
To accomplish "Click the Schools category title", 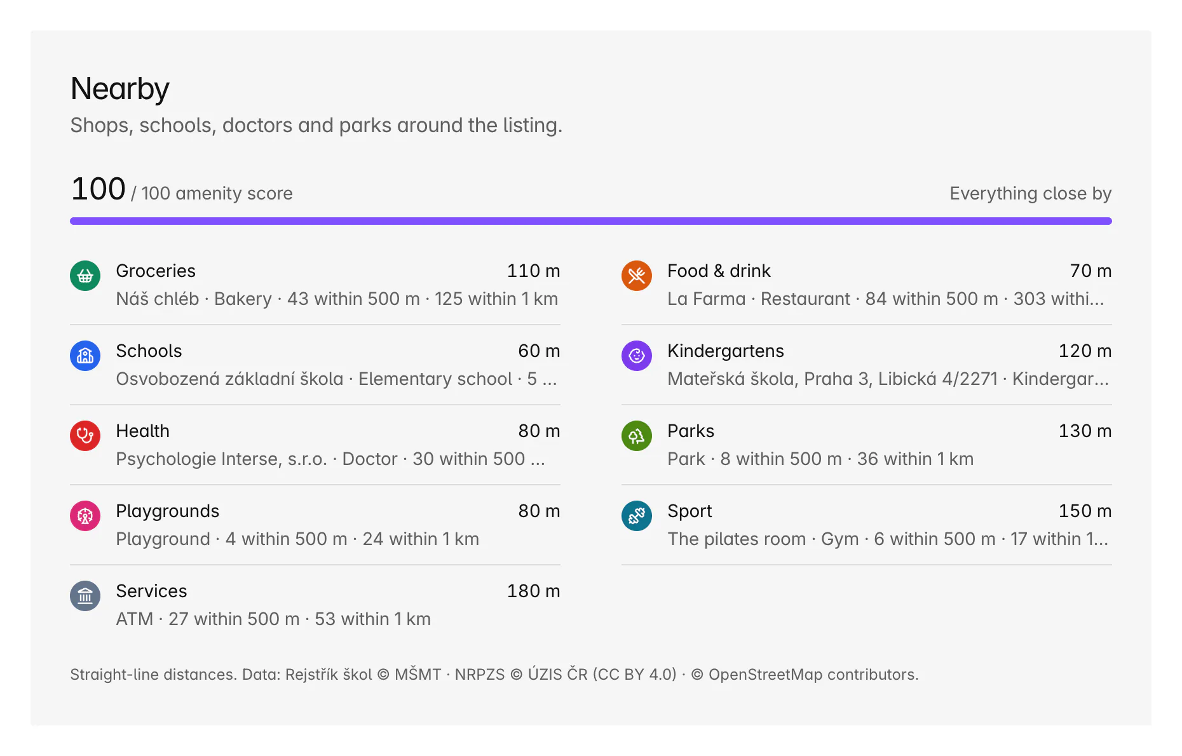I will [149, 351].
